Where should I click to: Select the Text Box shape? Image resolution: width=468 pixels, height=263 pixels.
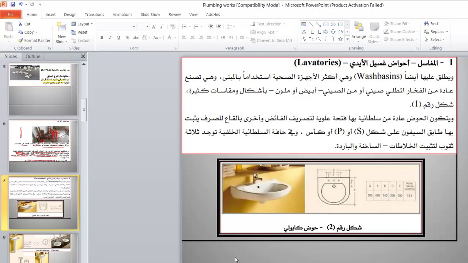304,24
